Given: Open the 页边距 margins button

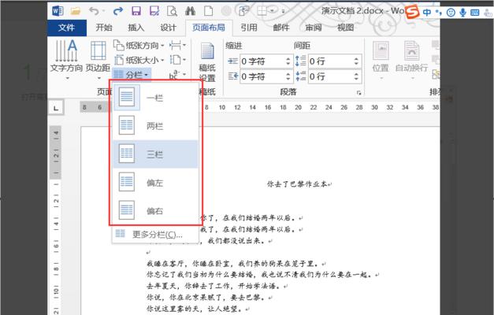Looking at the screenshot, I should click(98, 59).
